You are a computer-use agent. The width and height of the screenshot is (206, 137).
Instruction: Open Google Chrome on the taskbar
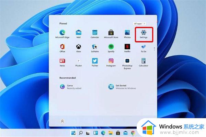coord(133,133)
